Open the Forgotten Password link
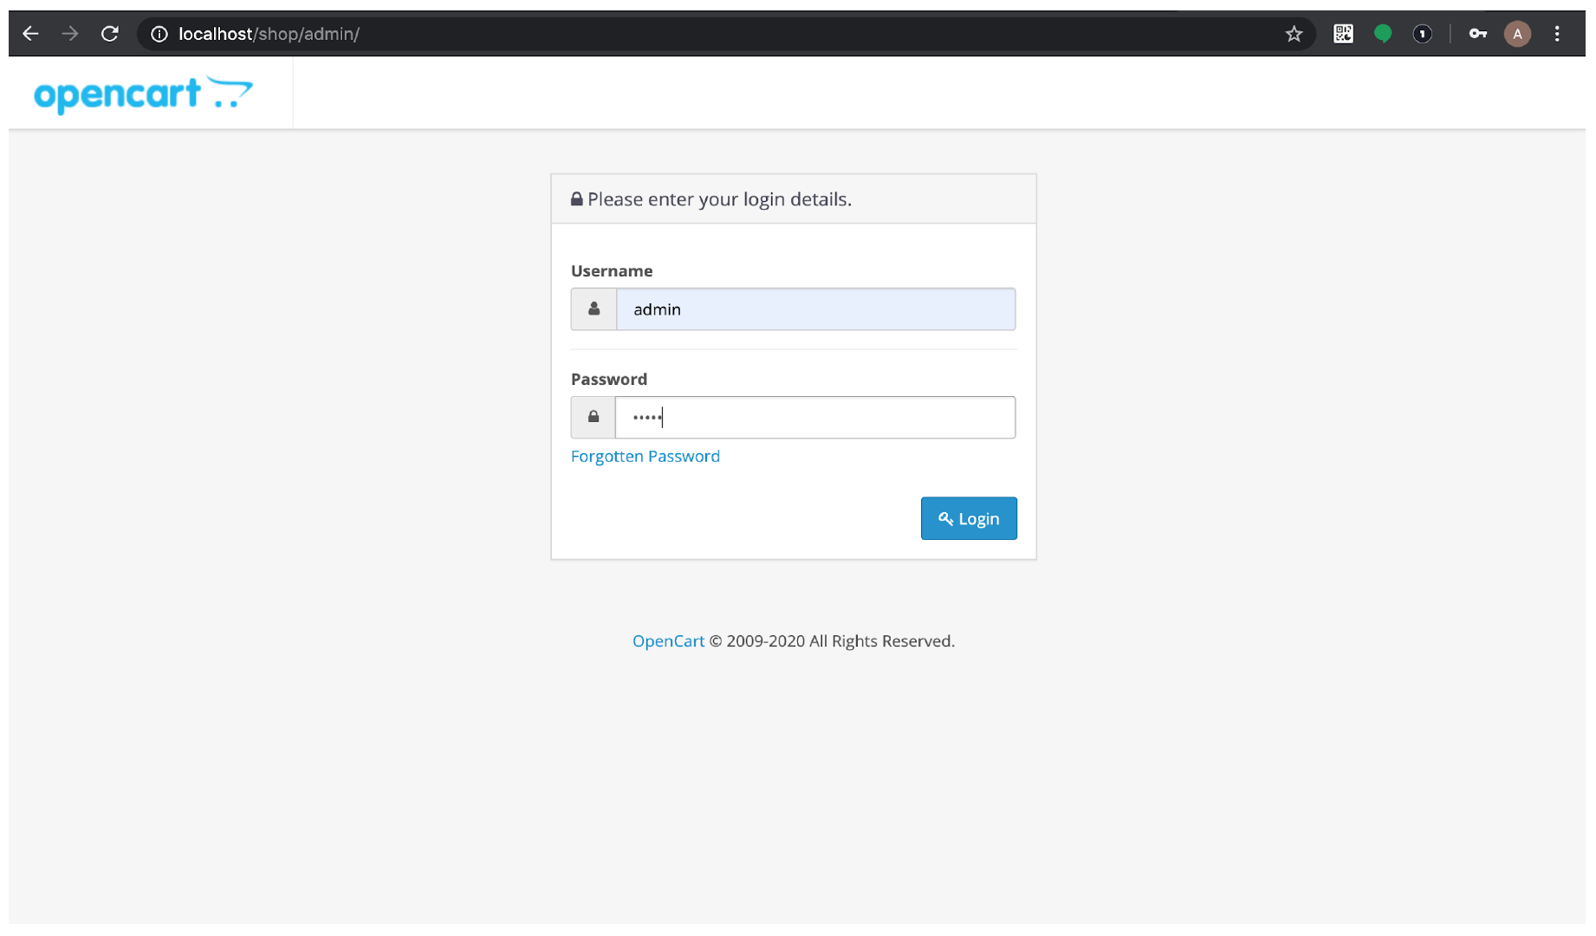This screenshot has width=1596, height=936. [x=646, y=456]
